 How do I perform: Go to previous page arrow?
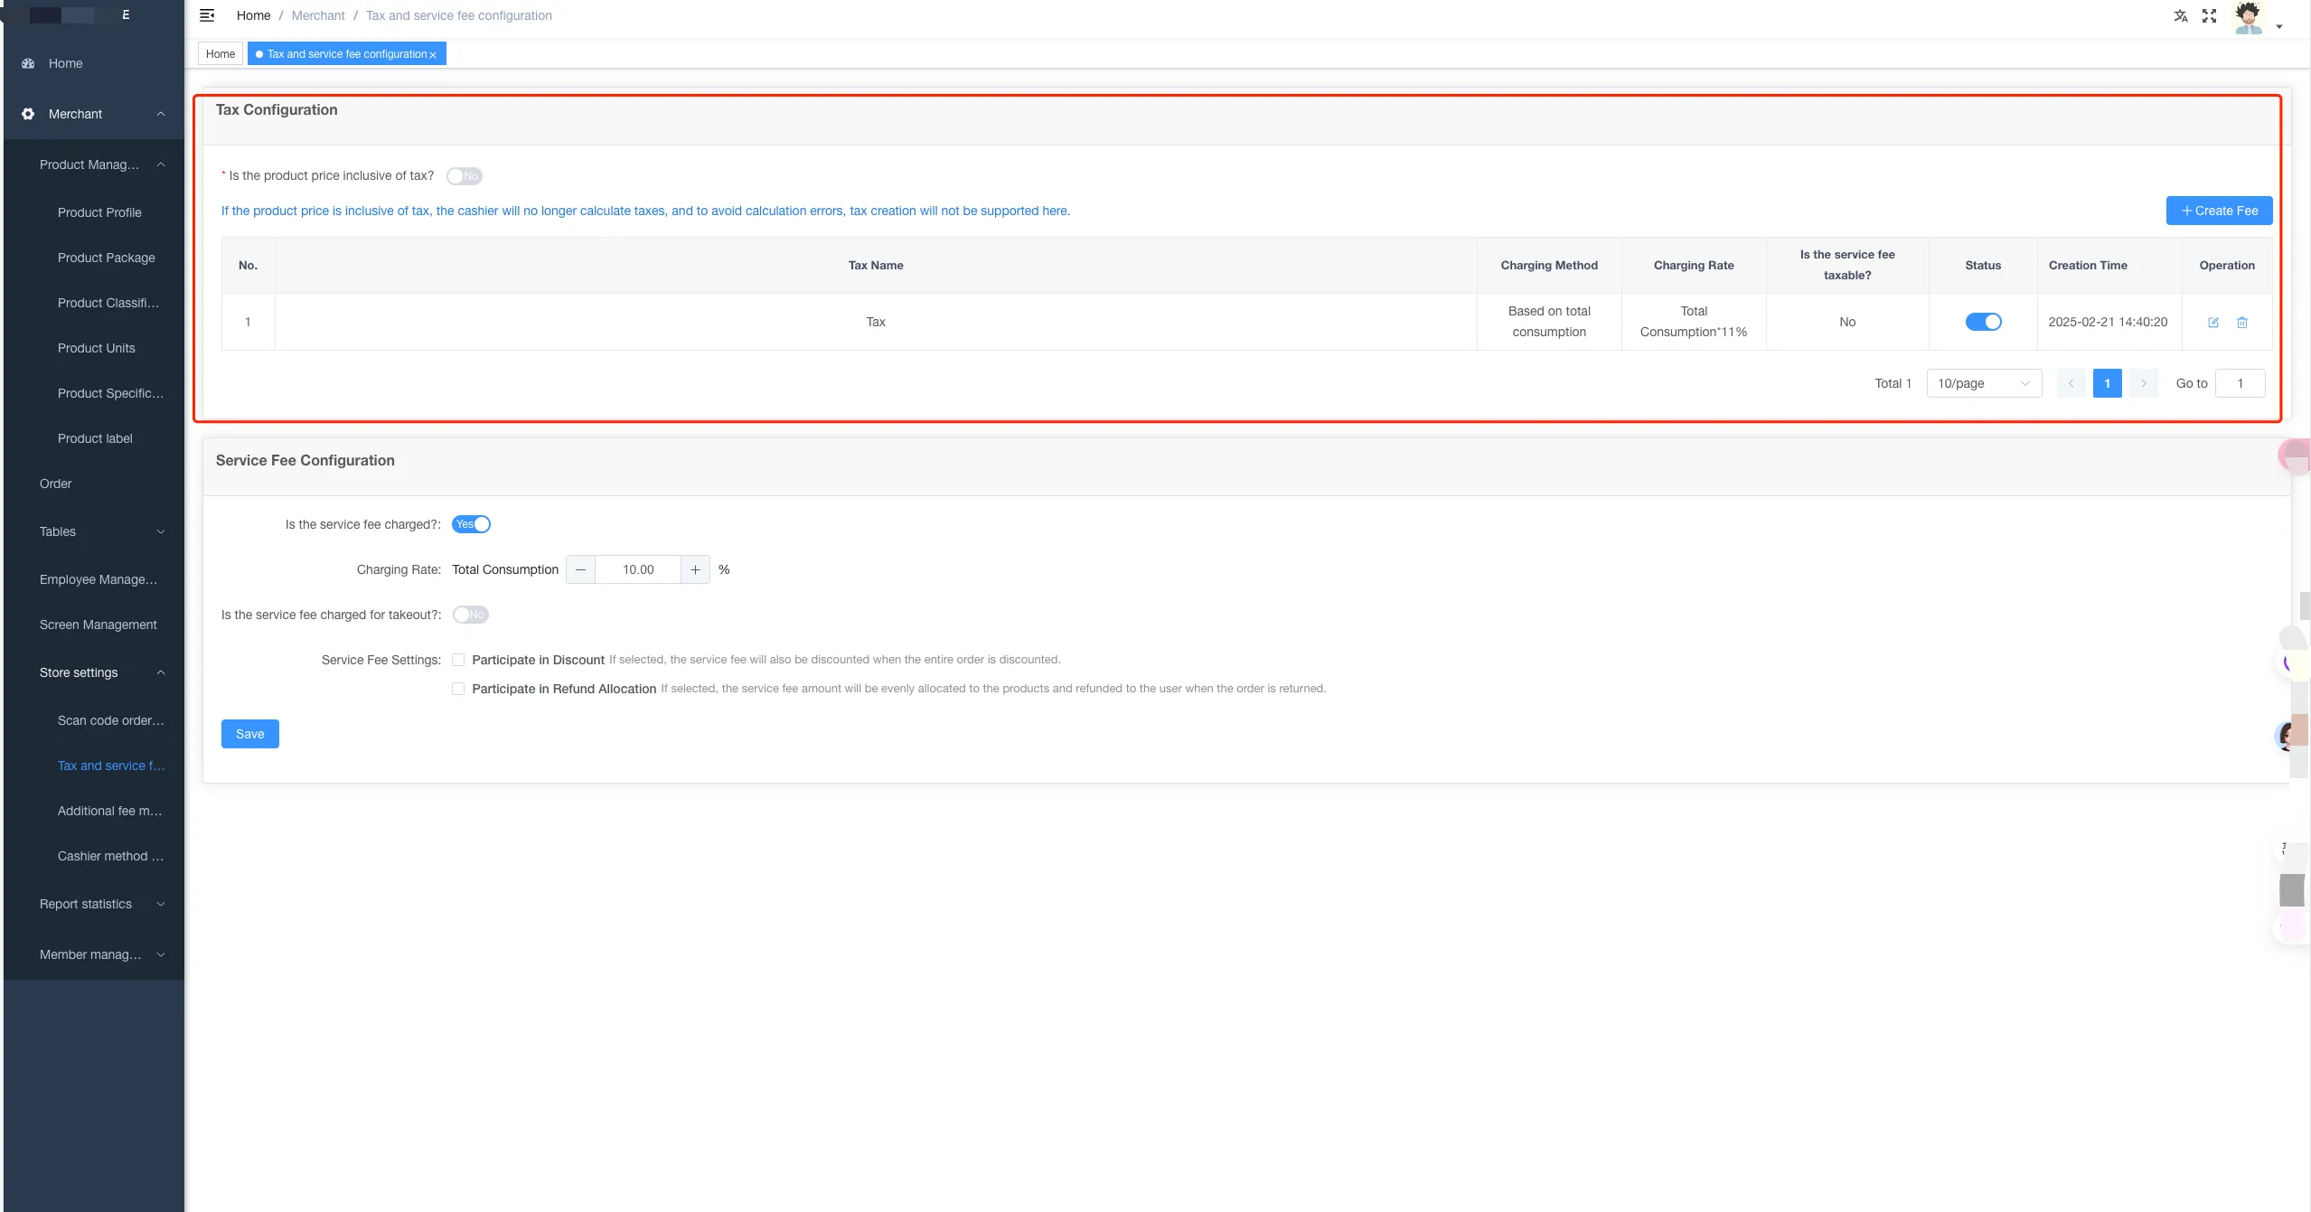(2071, 383)
